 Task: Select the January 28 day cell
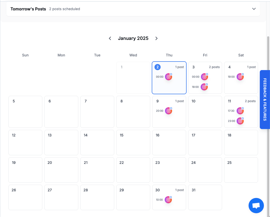(97, 197)
